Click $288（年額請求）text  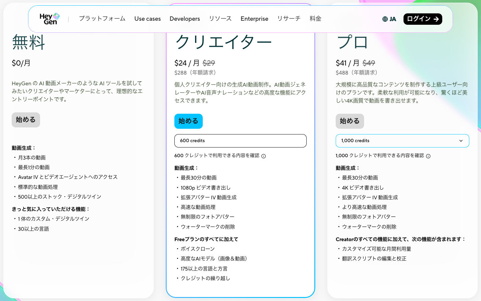[x=196, y=73]
